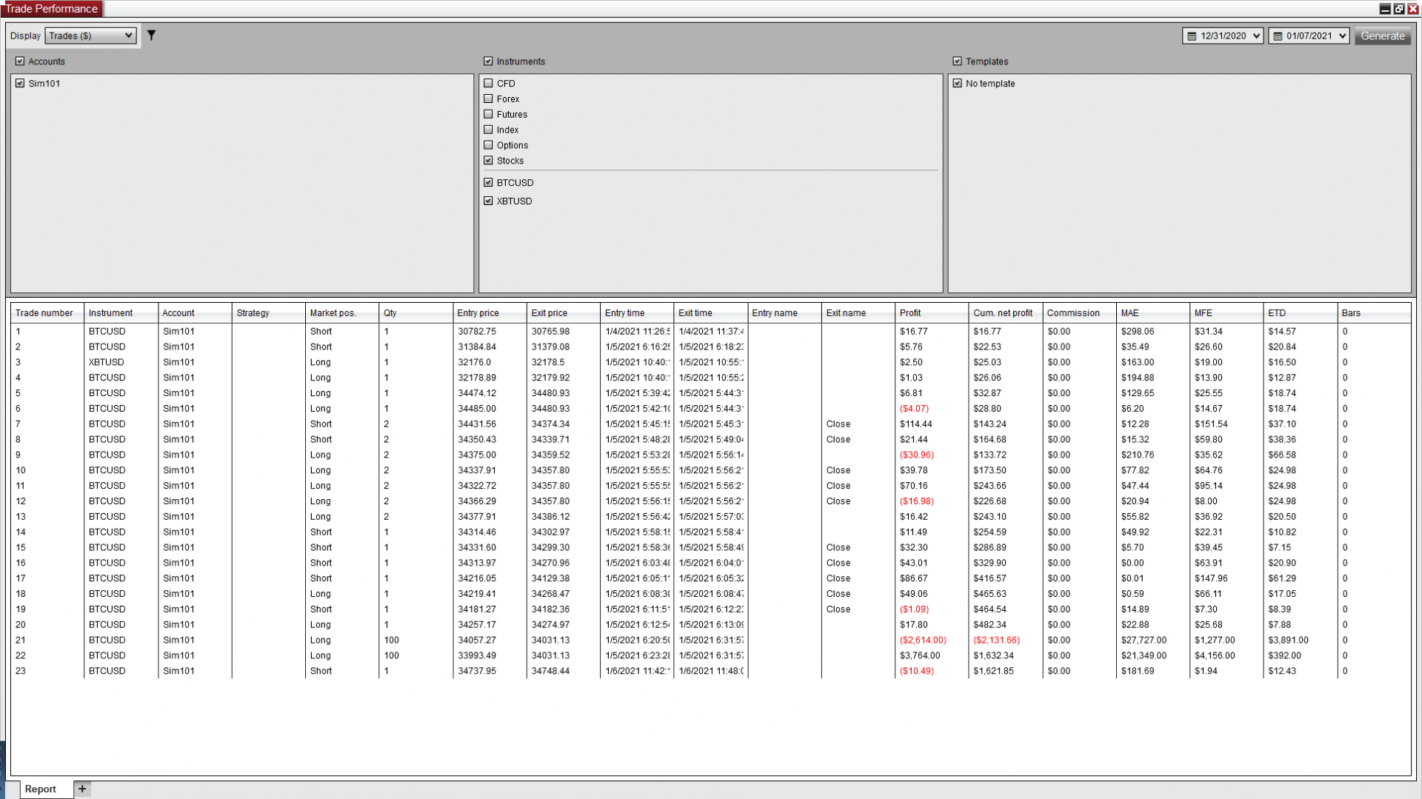
Task: Open the filter funnel icon
Action: pos(151,35)
